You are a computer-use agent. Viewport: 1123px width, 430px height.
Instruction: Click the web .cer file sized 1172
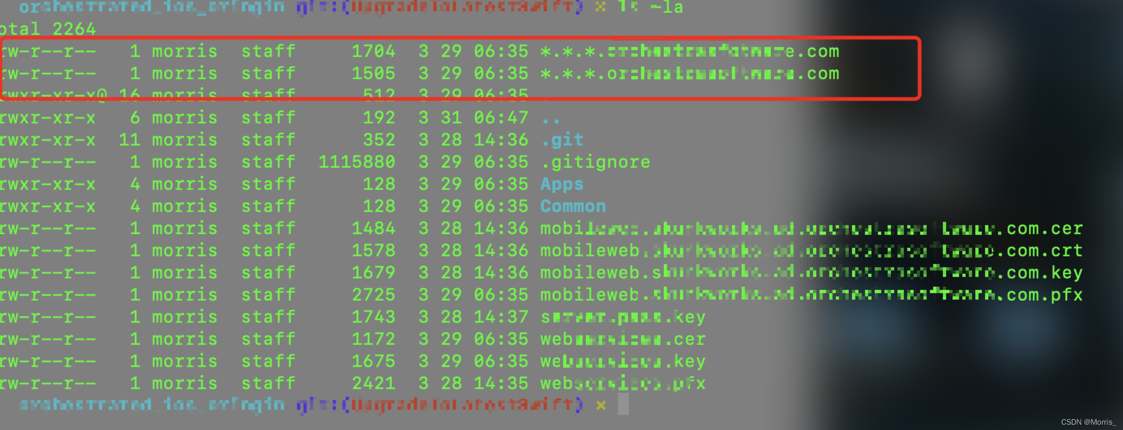pos(623,338)
